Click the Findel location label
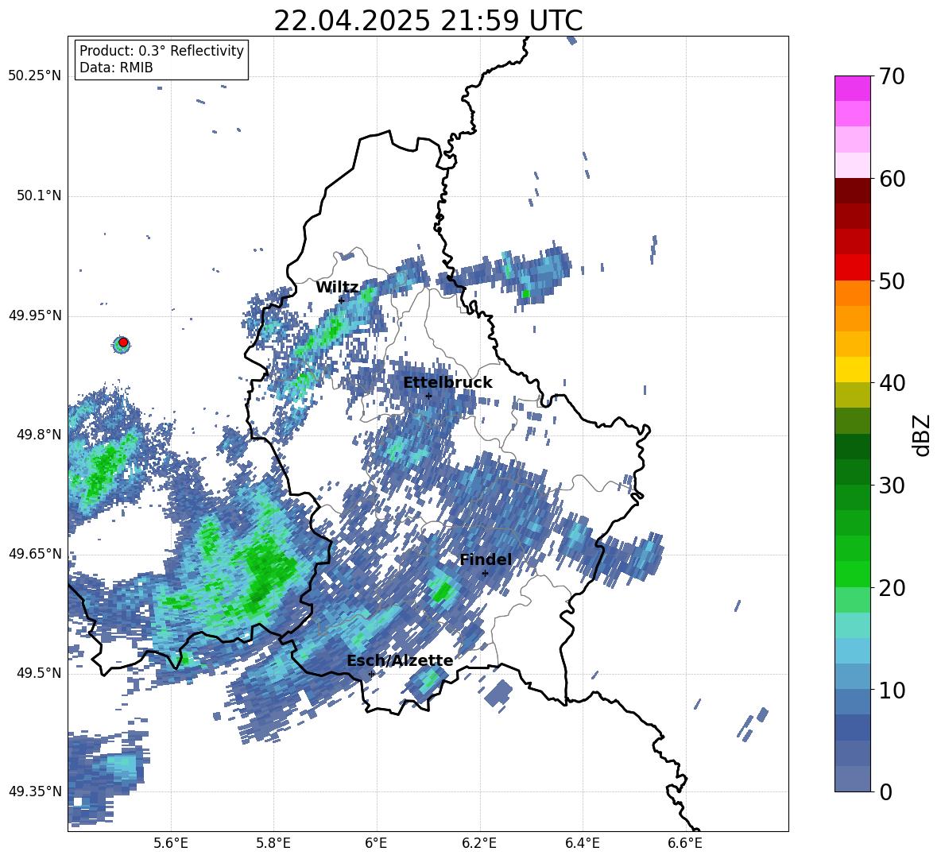This screenshot has width=941, height=859. (486, 559)
